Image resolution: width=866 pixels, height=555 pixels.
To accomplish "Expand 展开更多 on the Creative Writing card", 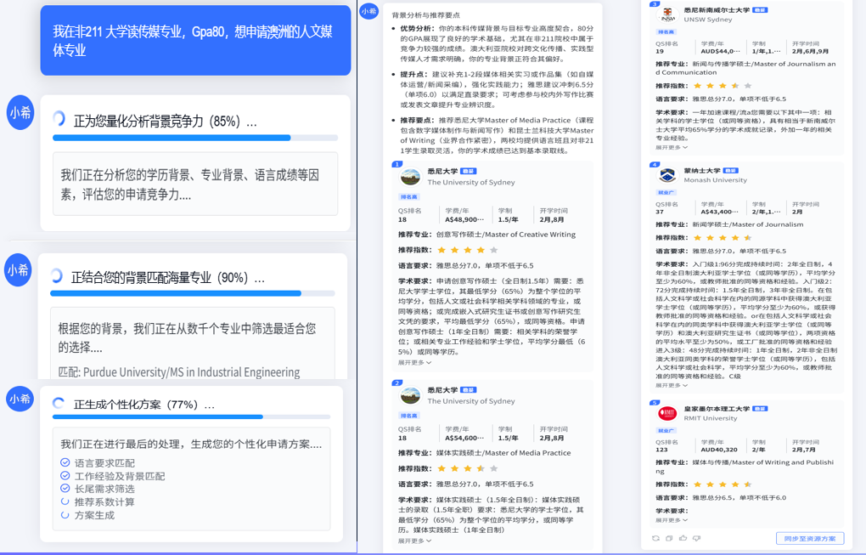I will tap(415, 363).
